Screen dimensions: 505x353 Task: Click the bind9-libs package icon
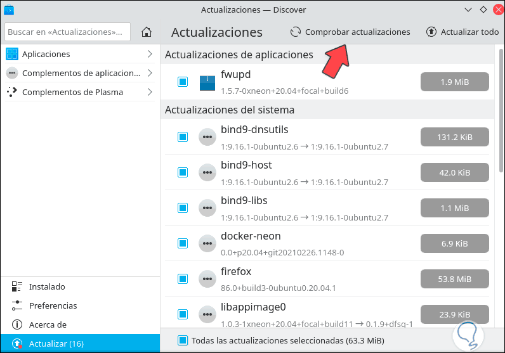207,208
